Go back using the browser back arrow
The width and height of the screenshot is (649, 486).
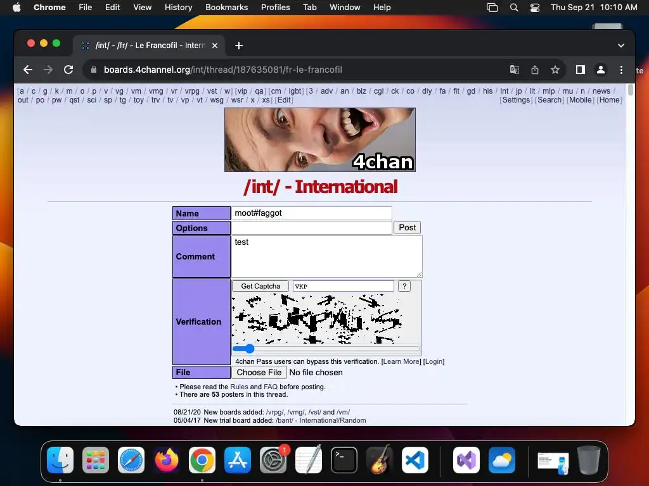click(28, 70)
